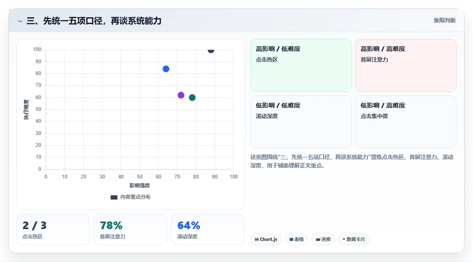Click the Chart.js tag chip

pos(266,239)
